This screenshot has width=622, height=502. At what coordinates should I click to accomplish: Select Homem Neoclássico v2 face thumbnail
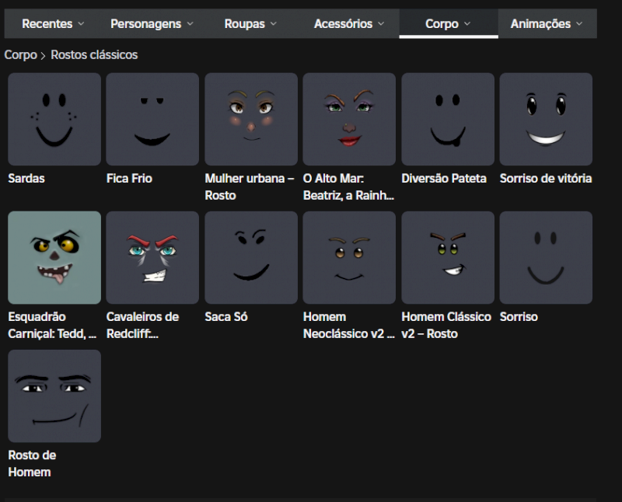pos(349,257)
